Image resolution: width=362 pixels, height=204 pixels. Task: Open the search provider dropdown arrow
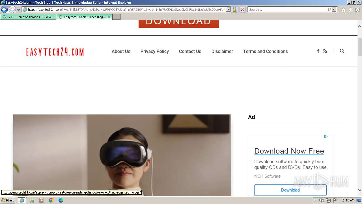point(334,10)
